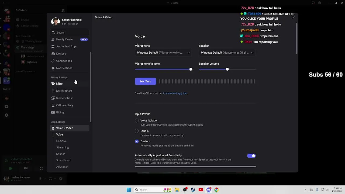Click the mute microphone icon in user panel
The height and width of the screenshot is (194, 345).
coord(40,179)
